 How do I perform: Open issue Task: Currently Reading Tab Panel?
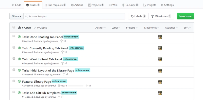tap(45, 48)
